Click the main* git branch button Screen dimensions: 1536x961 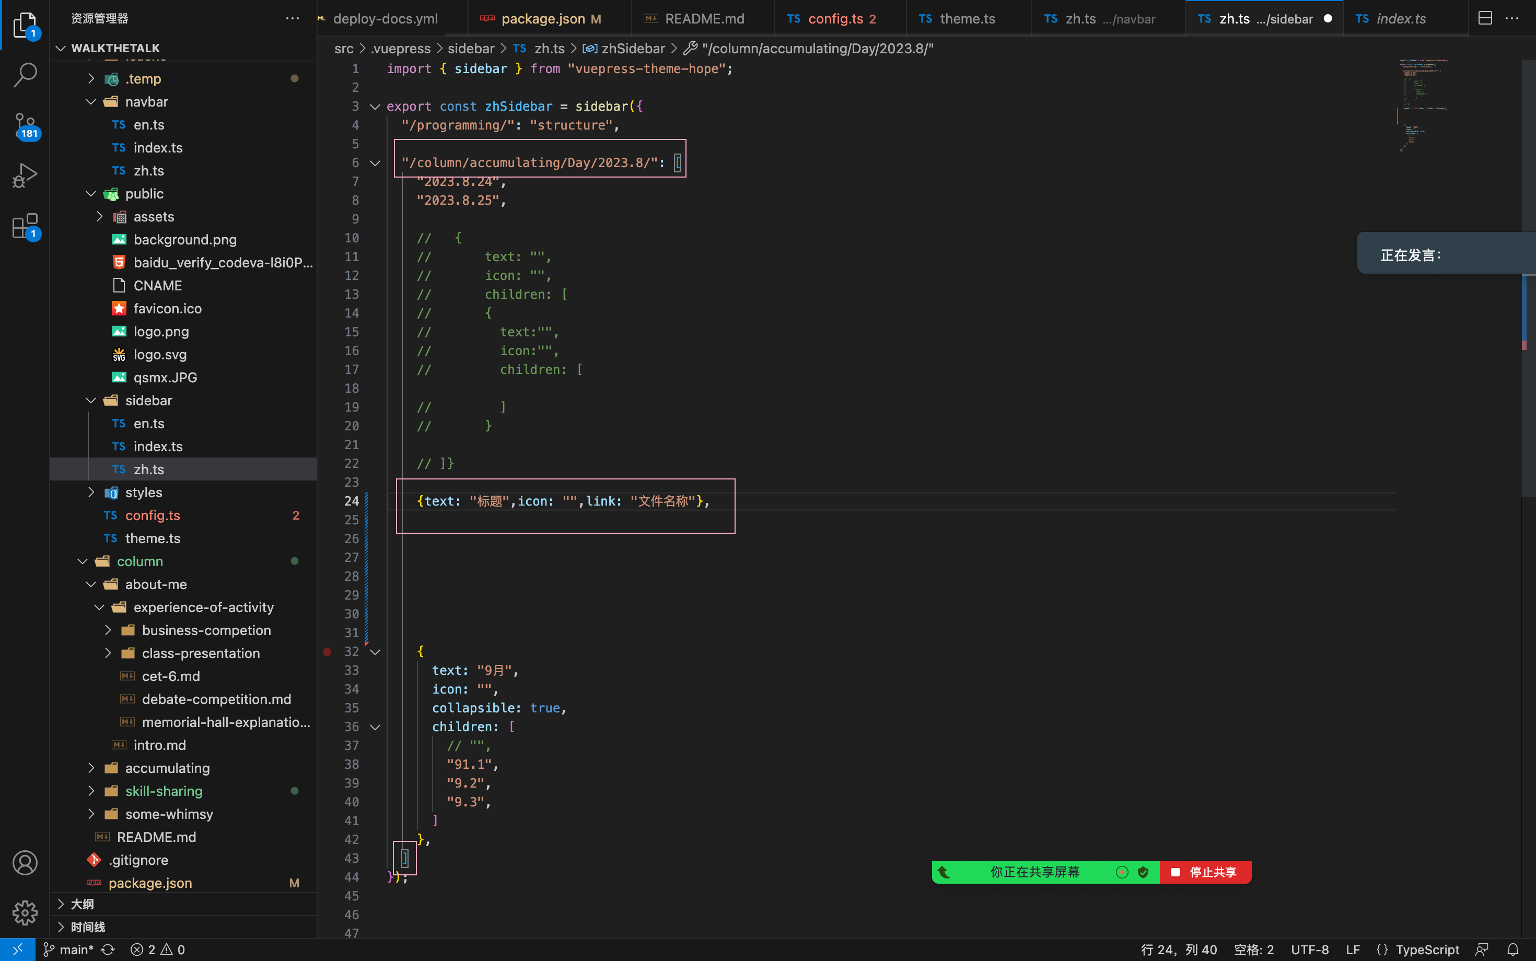coord(68,950)
